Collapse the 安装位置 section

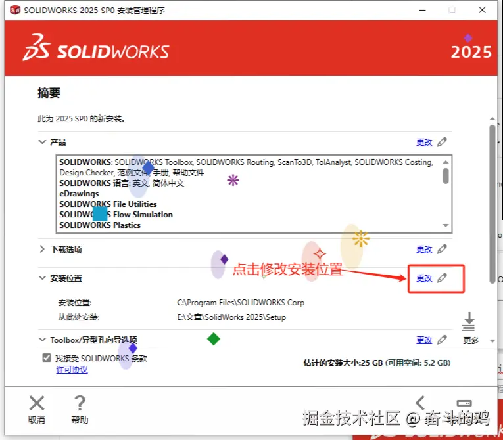click(x=42, y=278)
